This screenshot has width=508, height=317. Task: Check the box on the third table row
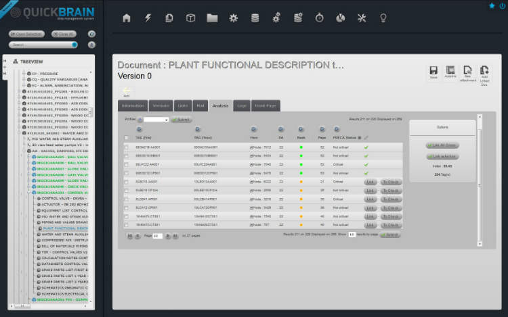(x=126, y=164)
